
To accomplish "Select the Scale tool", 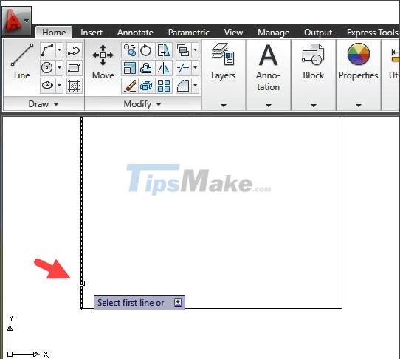I will click(x=130, y=68).
